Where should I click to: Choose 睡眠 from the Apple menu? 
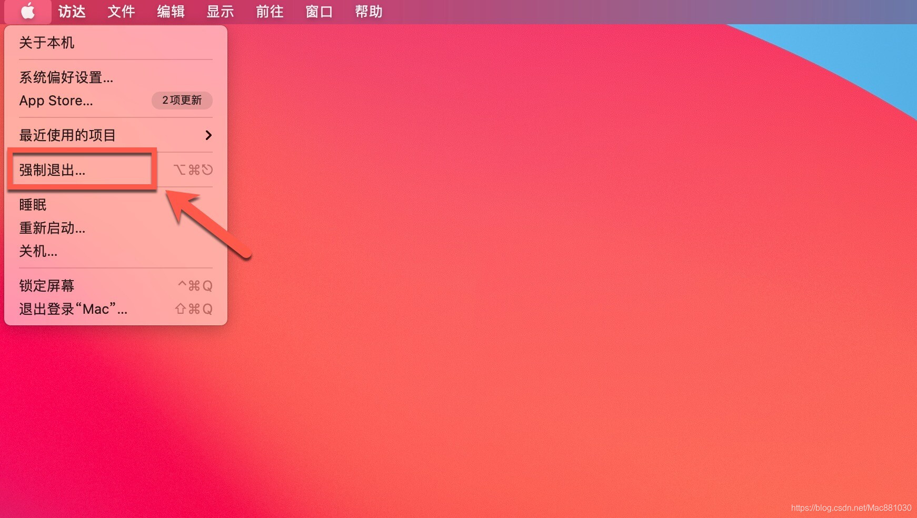pos(116,205)
